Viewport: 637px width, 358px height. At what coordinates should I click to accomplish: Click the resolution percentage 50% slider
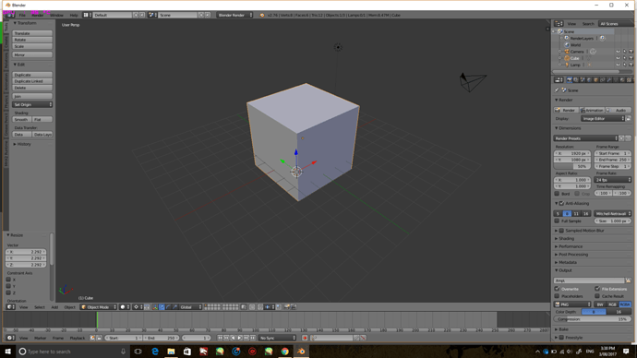click(x=572, y=166)
